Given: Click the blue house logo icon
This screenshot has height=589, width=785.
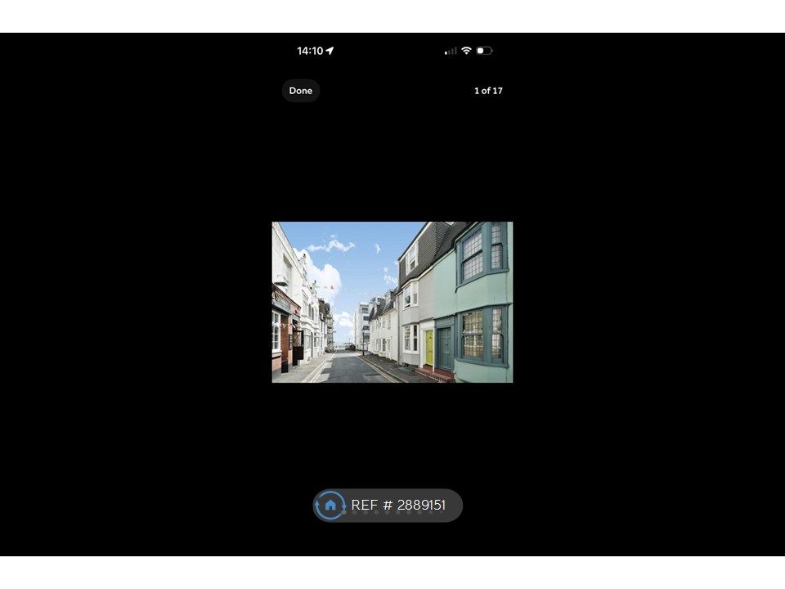Looking at the screenshot, I should [x=330, y=506].
